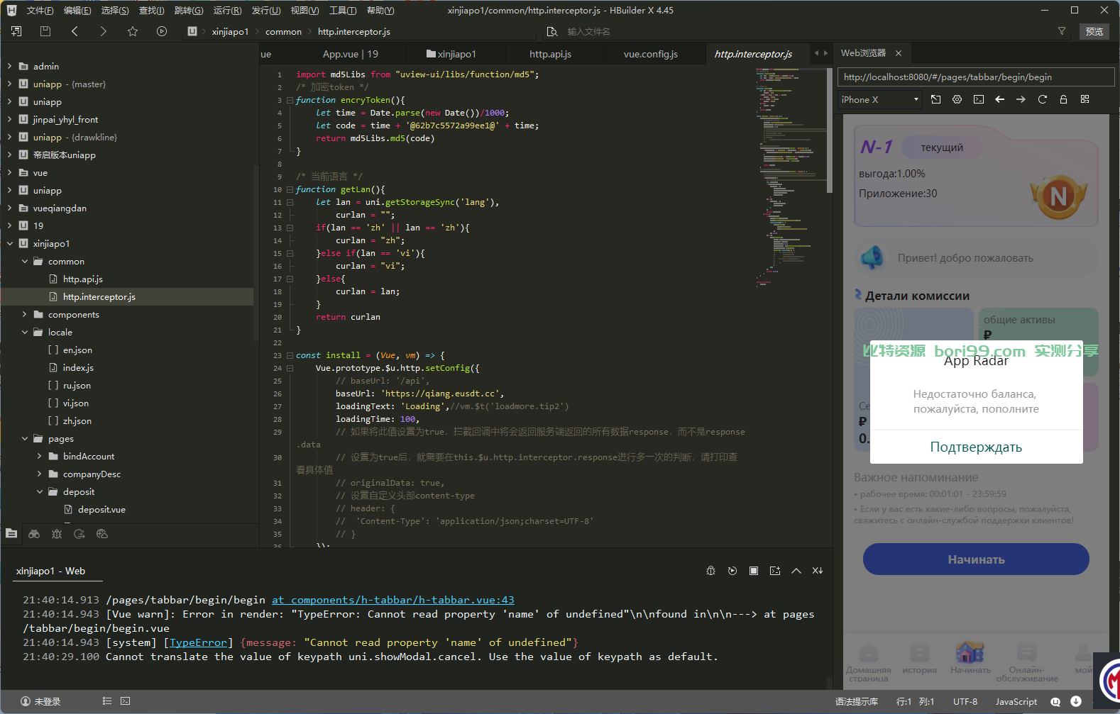Click the QR code icon in browser toolbar

tap(1085, 99)
